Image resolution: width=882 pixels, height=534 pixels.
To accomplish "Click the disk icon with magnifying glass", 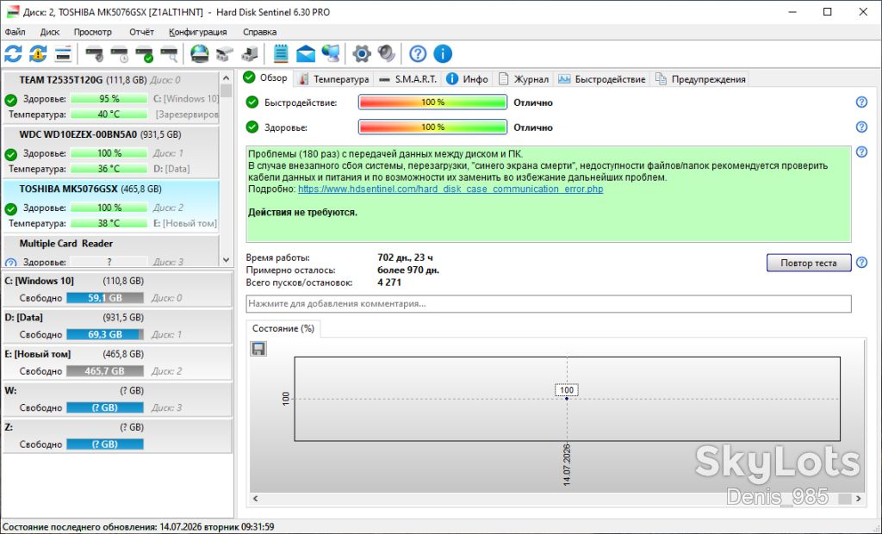I will [169, 54].
